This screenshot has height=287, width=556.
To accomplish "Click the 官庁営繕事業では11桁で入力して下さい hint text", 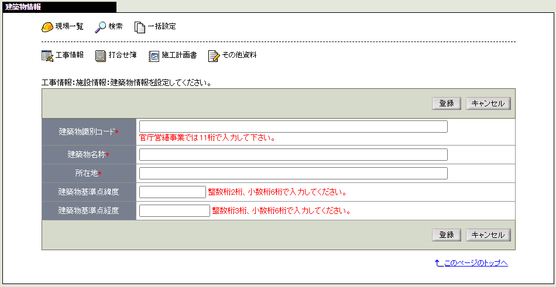I will 207,138.
